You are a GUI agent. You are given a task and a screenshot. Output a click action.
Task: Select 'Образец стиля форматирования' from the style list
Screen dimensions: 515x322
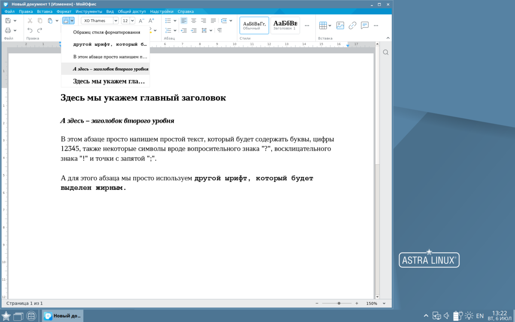point(106,32)
